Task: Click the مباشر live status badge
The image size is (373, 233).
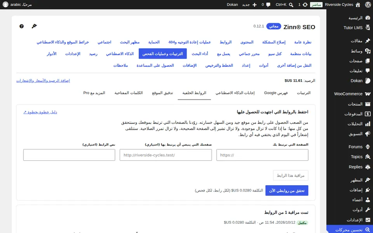Action: (316, 5)
